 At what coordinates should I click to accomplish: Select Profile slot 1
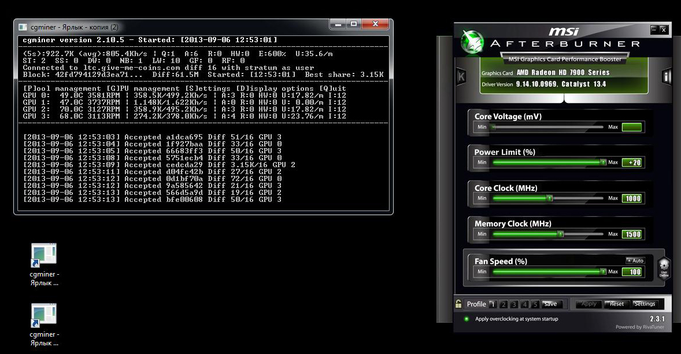(x=493, y=304)
